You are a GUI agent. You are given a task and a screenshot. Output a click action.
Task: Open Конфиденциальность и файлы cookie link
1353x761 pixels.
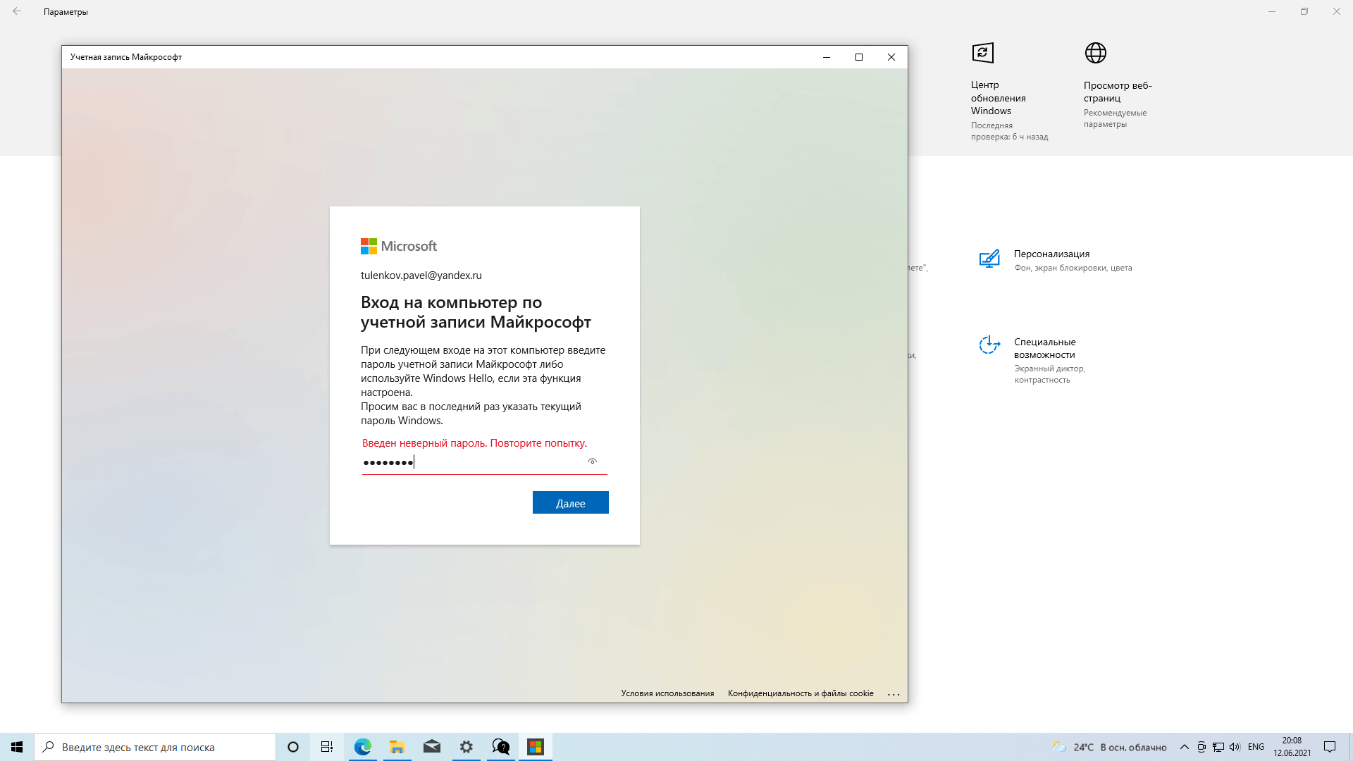click(x=801, y=693)
